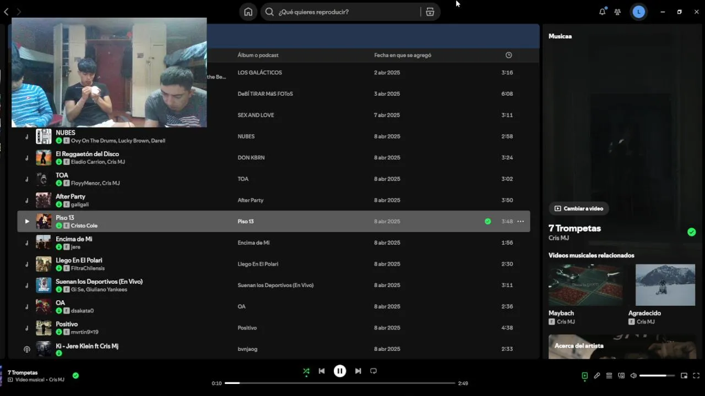Open Friend Activity people icon
The image size is (705, 396).
pos(617,12)
